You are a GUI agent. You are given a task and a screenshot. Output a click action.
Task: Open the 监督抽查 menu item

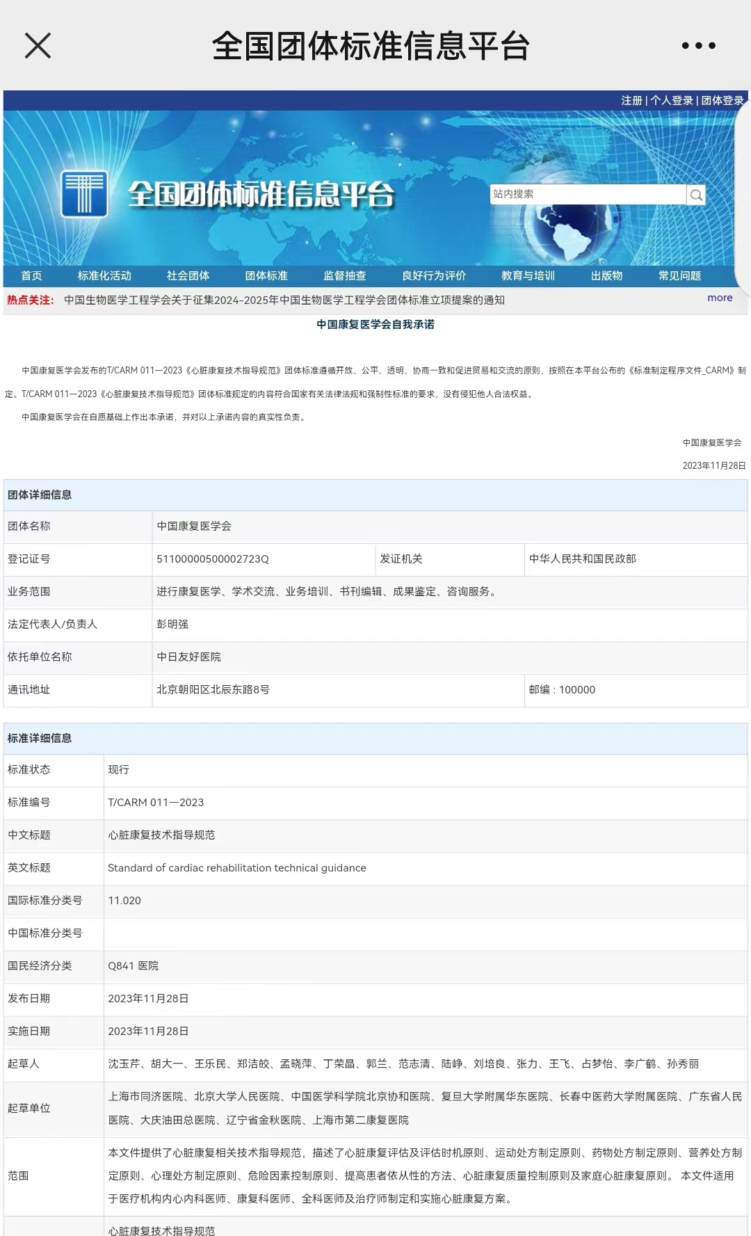coord(345,276)
